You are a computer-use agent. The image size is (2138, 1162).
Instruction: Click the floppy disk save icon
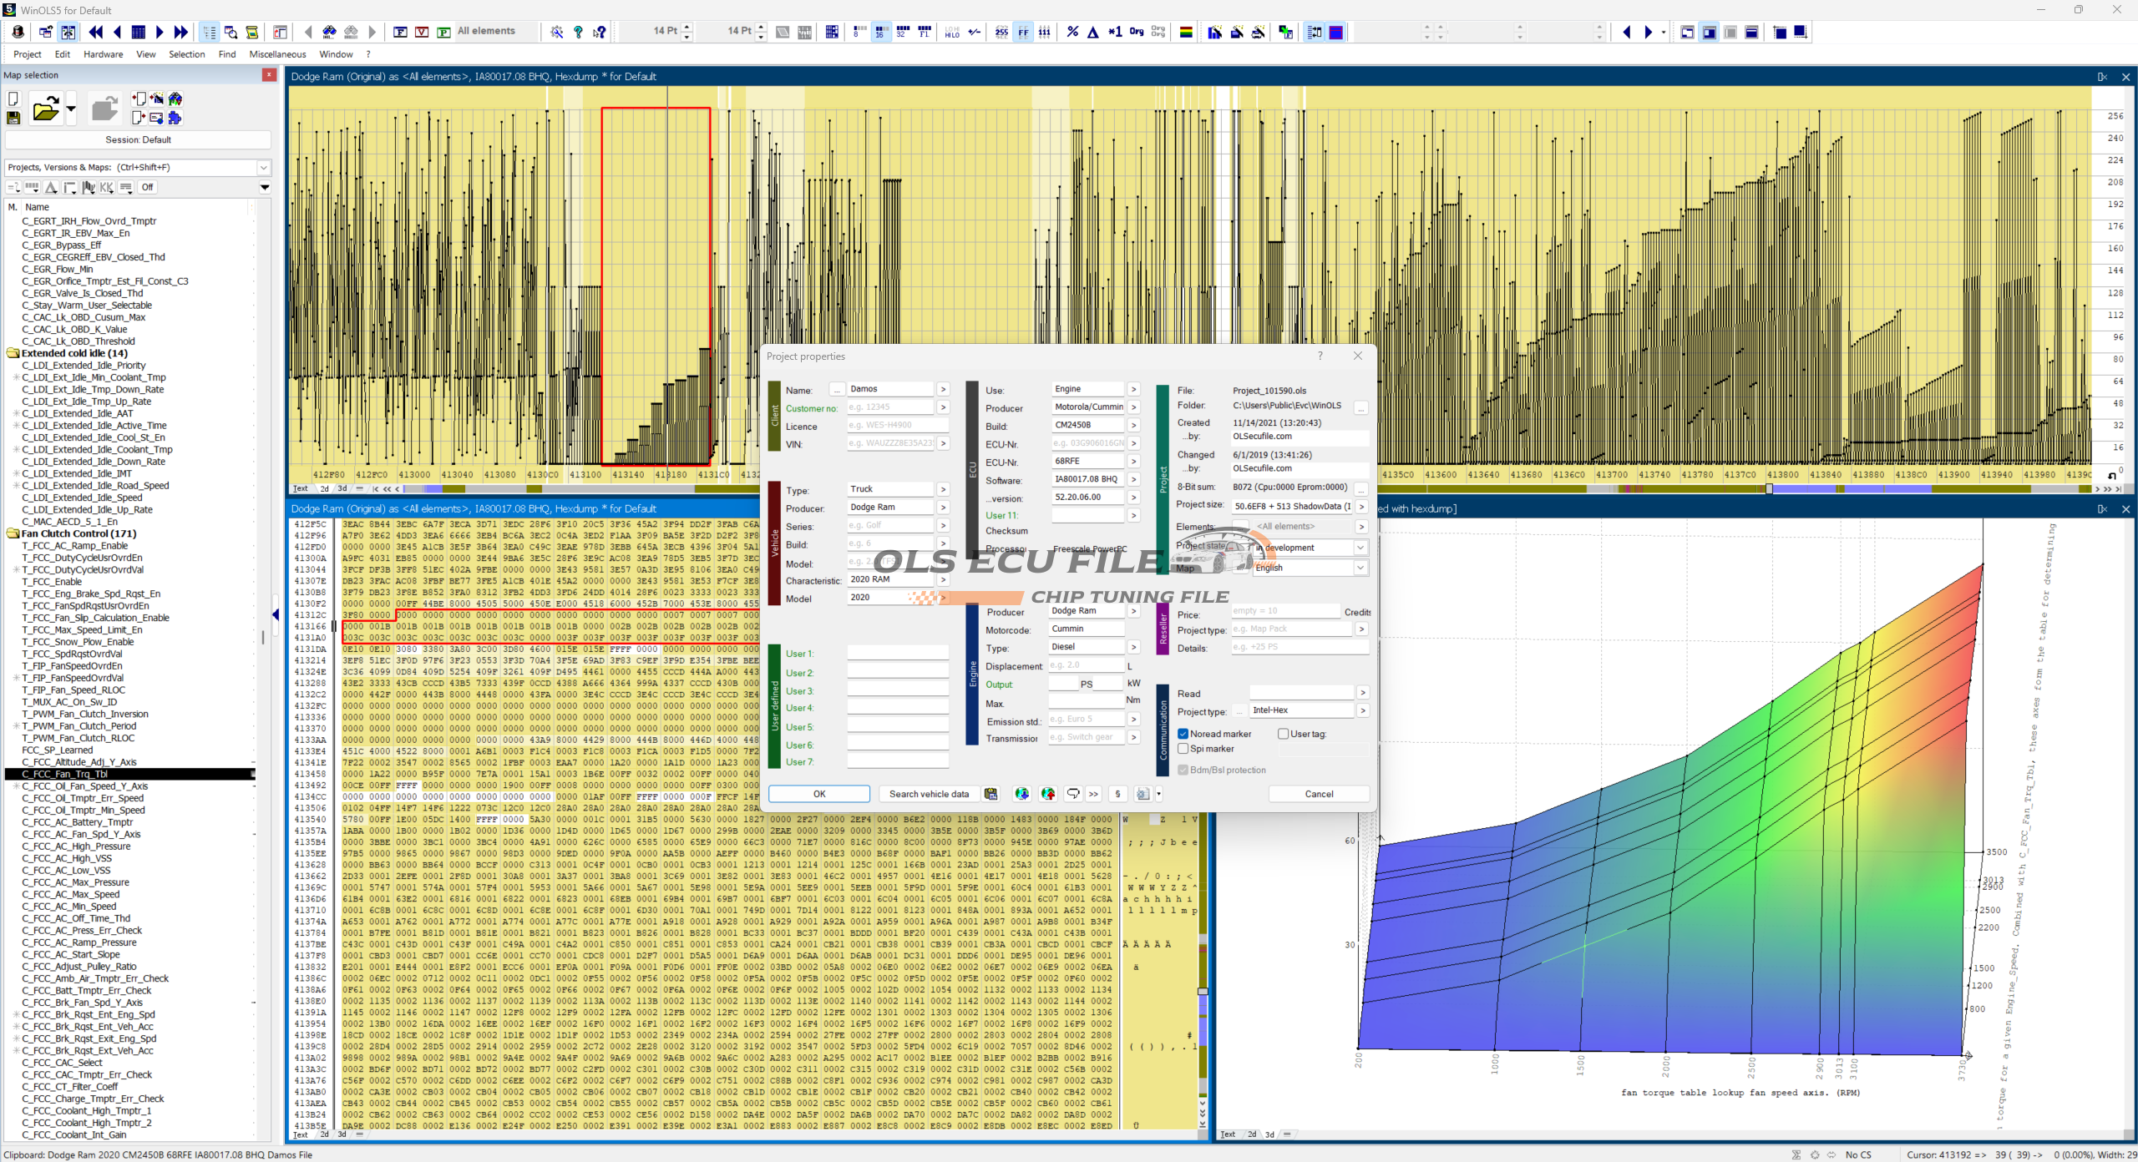(x=13, y=118)
